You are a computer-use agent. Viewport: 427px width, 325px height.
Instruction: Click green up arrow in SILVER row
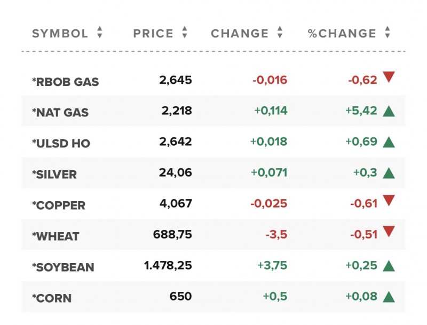pyautogui.click(x=389, y=173)
